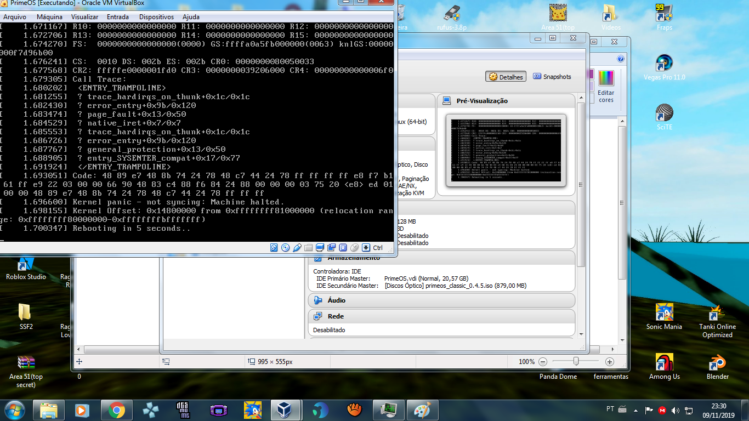749x421 pixels.
Task: Open the Entrada menu
Action: pos(118,17)
